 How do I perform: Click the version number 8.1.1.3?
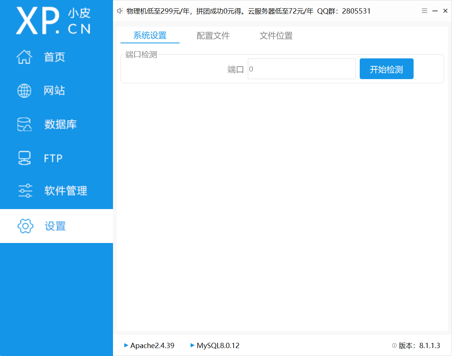429,345
